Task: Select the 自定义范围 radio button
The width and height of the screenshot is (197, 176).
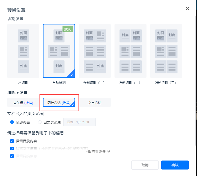Action: point(40,122)
